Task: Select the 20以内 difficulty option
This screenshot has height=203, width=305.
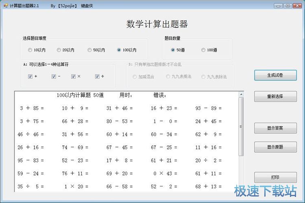Action: (59, 50)
